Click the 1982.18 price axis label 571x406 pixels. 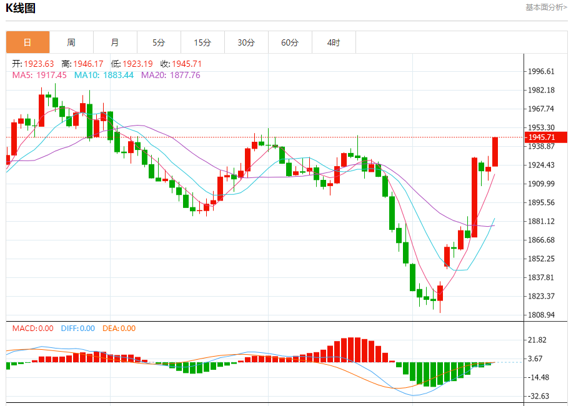click(542, 90)
